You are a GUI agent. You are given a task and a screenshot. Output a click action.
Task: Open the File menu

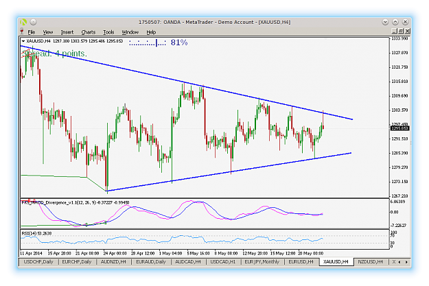[32, 32]
